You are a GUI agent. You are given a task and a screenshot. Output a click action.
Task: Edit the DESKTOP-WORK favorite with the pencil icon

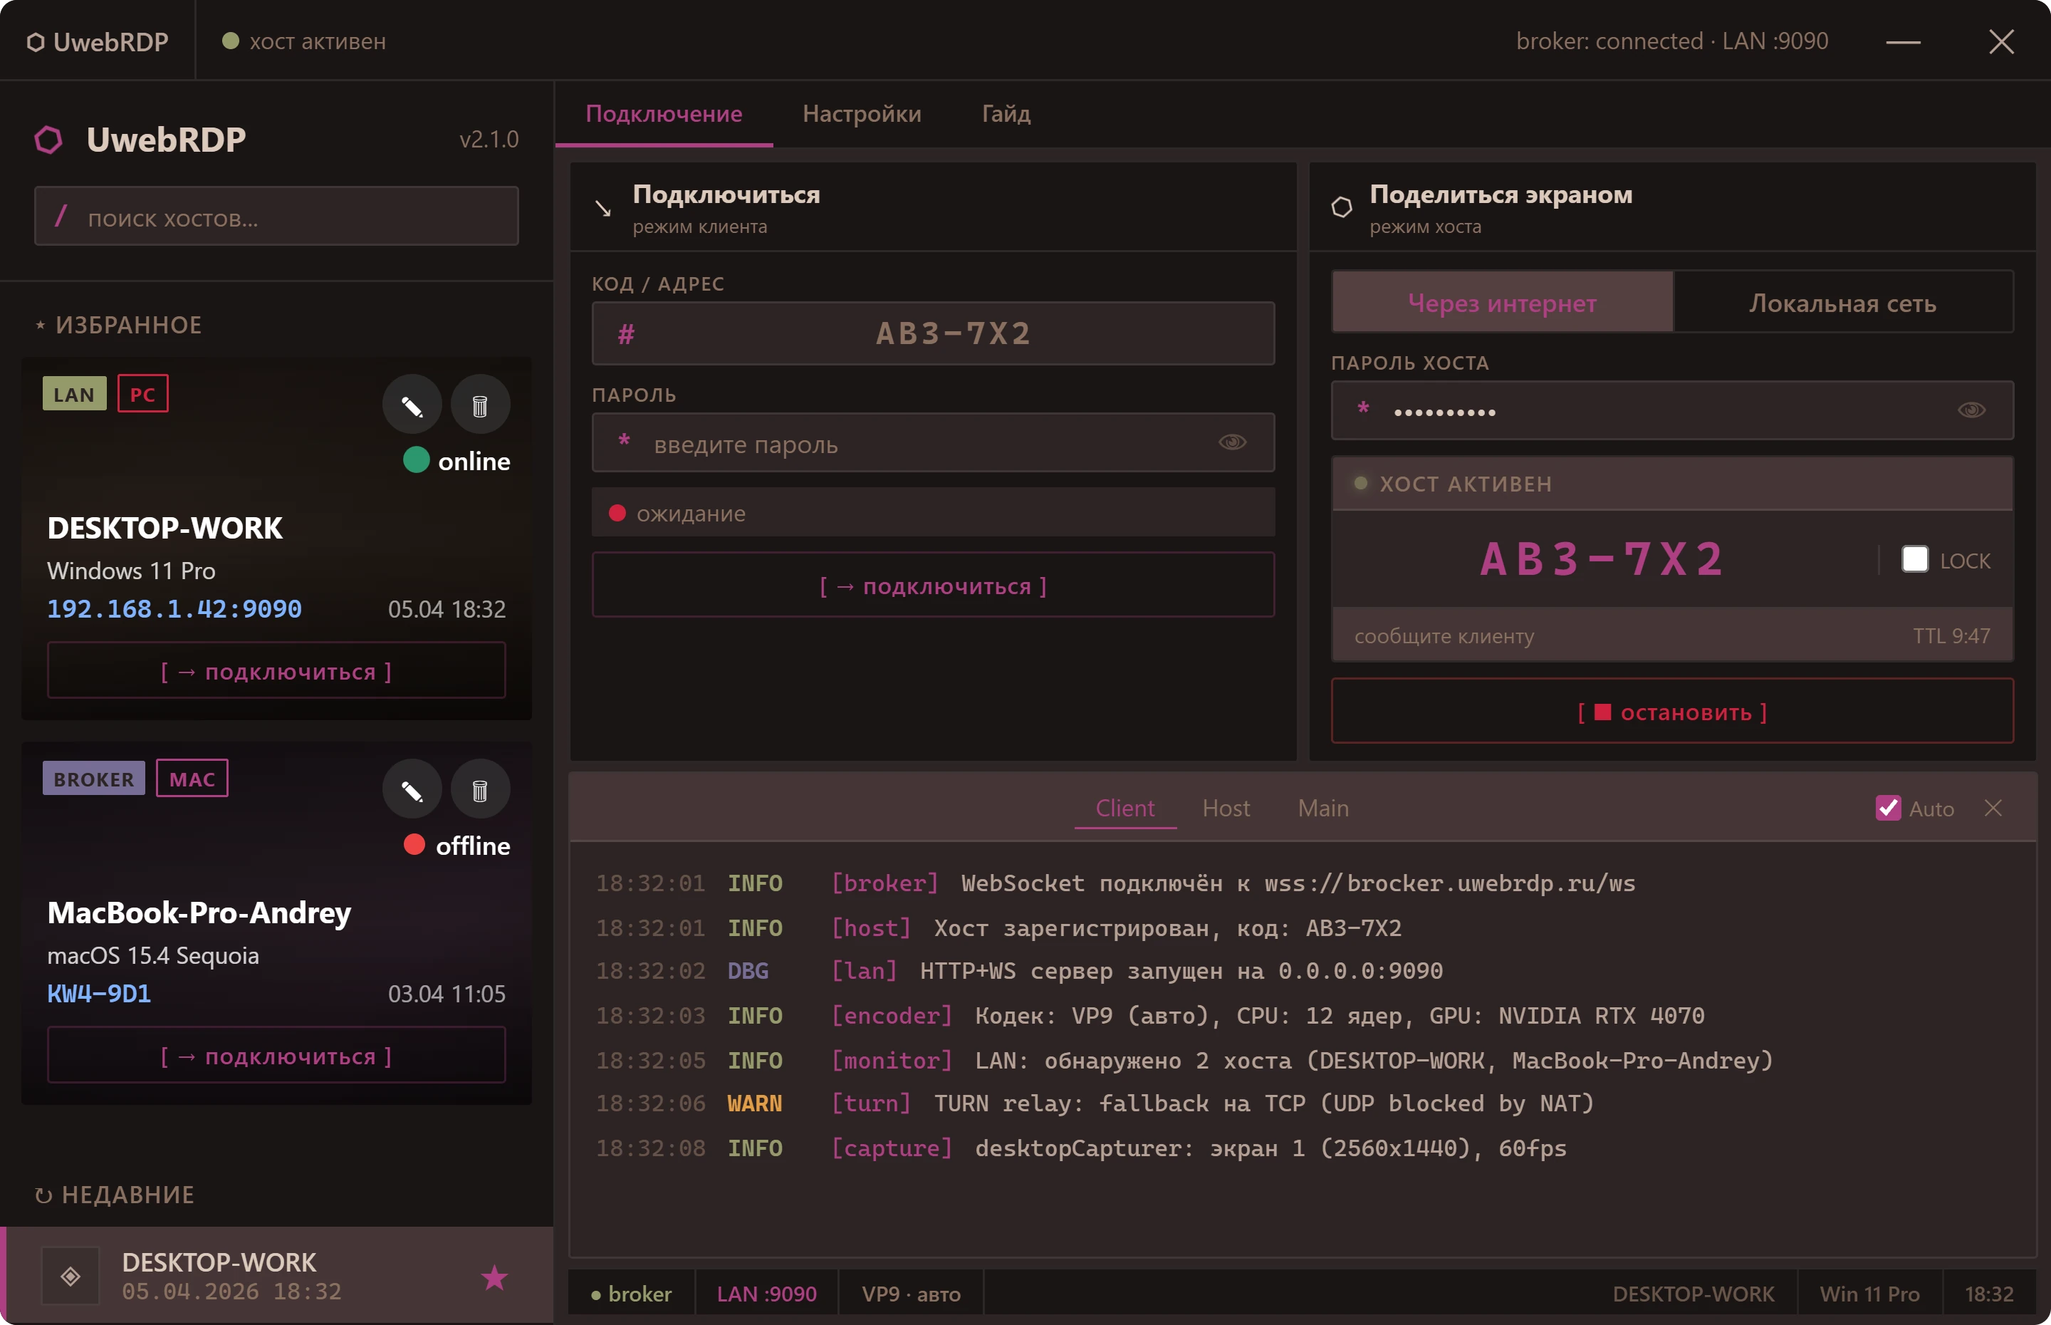click(x=412, y=405)
